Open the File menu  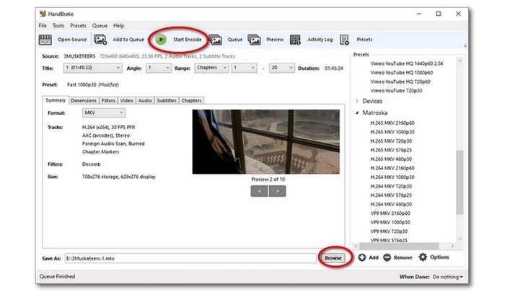coord(43,25)
